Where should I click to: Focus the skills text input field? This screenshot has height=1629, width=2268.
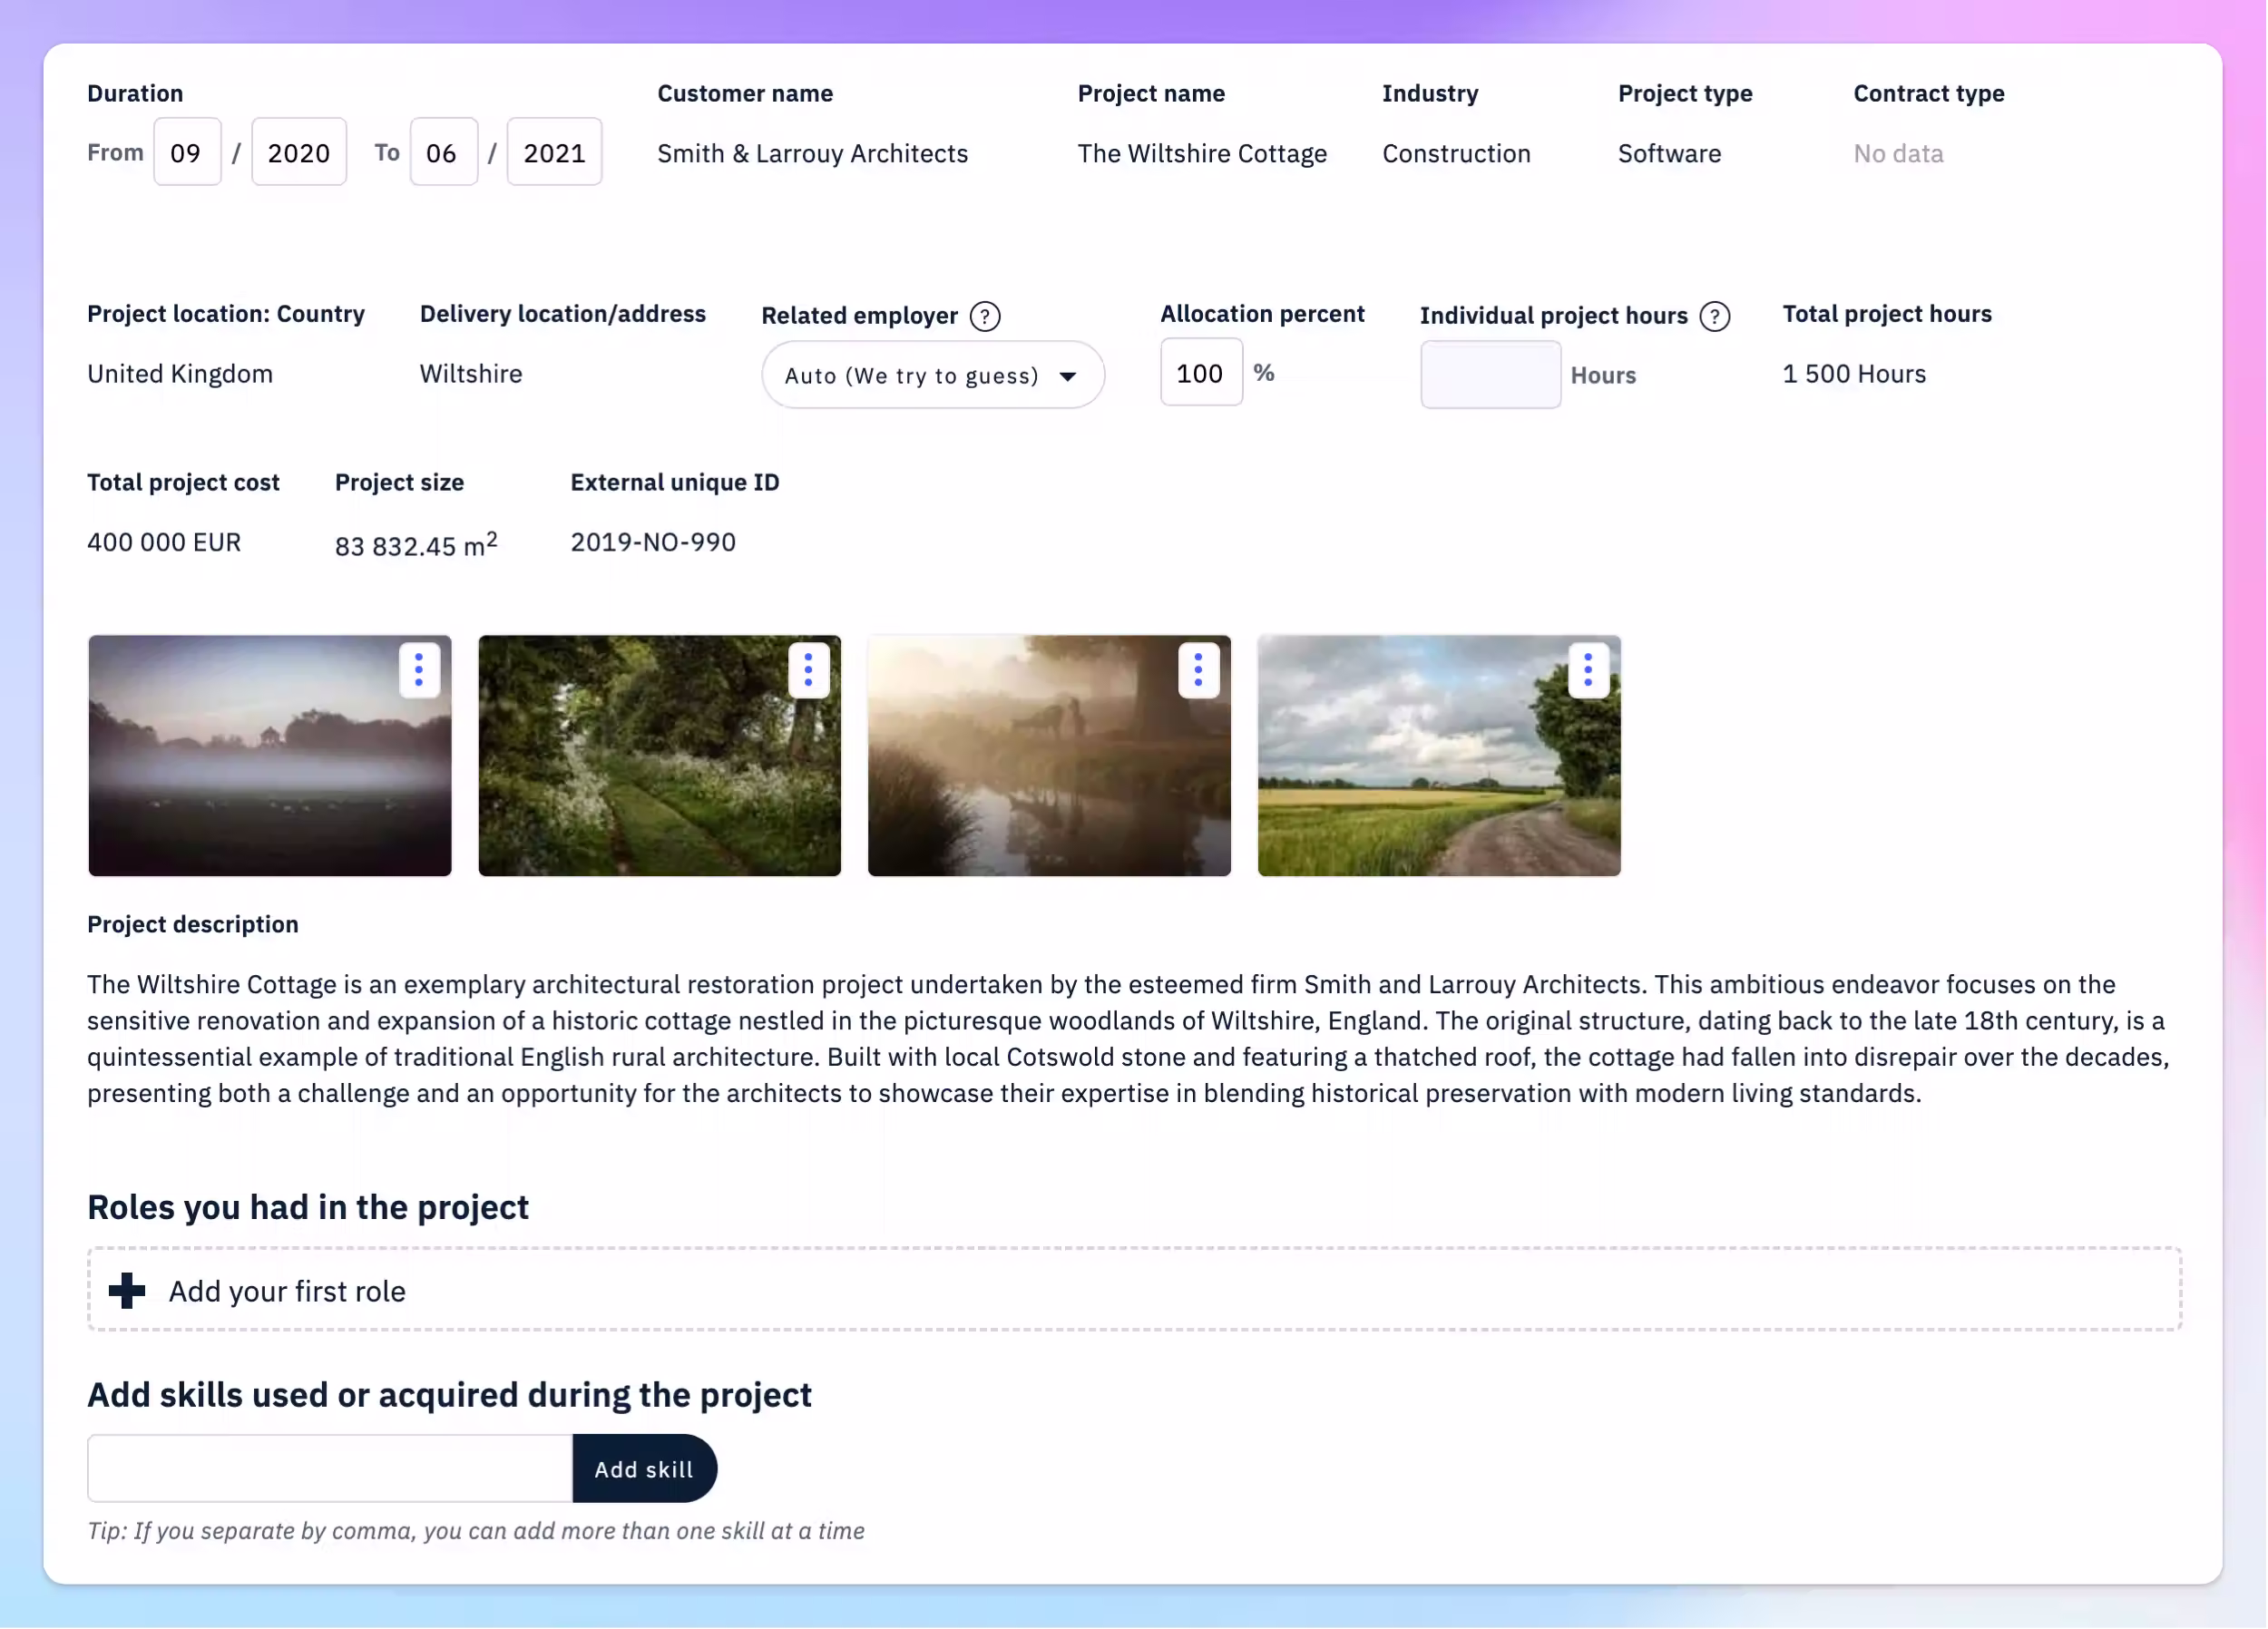click(330, 1468)
